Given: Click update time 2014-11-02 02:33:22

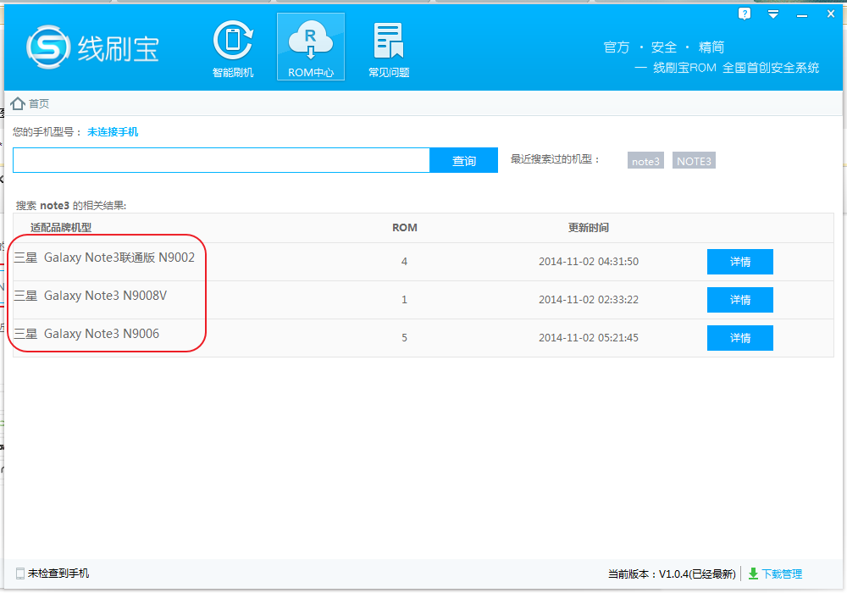Looking at the screenshot, I should [x=589, y=300].
